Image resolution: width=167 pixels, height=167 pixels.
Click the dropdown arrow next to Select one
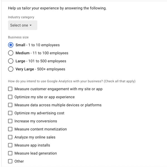tap(31, 25)
